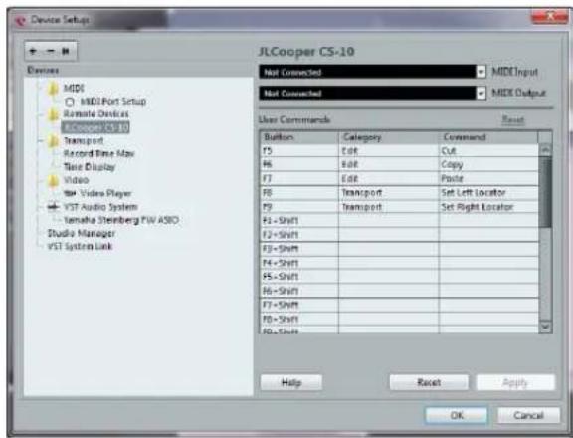Click the User Commands table scrollbar thumb
Image resolution: width=573 pixels, height=438 pixels.
pyautogui.click(x=545, y=191)
